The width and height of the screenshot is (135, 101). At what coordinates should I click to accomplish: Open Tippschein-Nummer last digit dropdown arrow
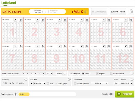51,74
